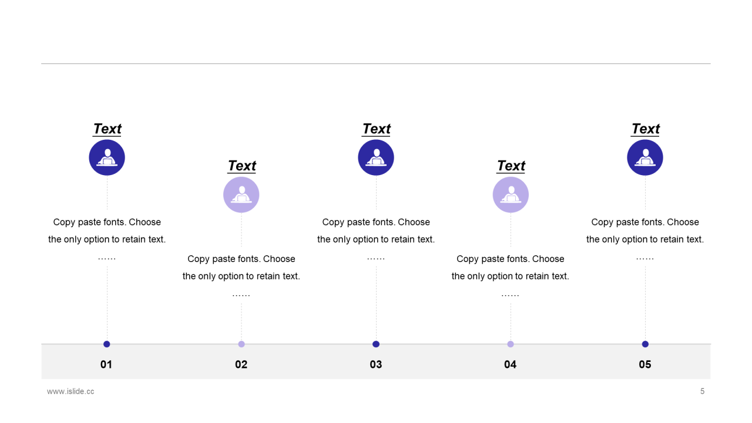Select the dark blue person icon above step 03
The width and height of the screenshot is (752, 423).
(x=376, y=157)
